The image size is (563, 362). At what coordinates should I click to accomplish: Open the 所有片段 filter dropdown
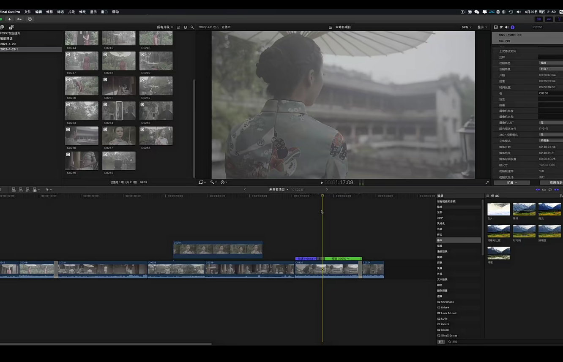click(165, 27)
